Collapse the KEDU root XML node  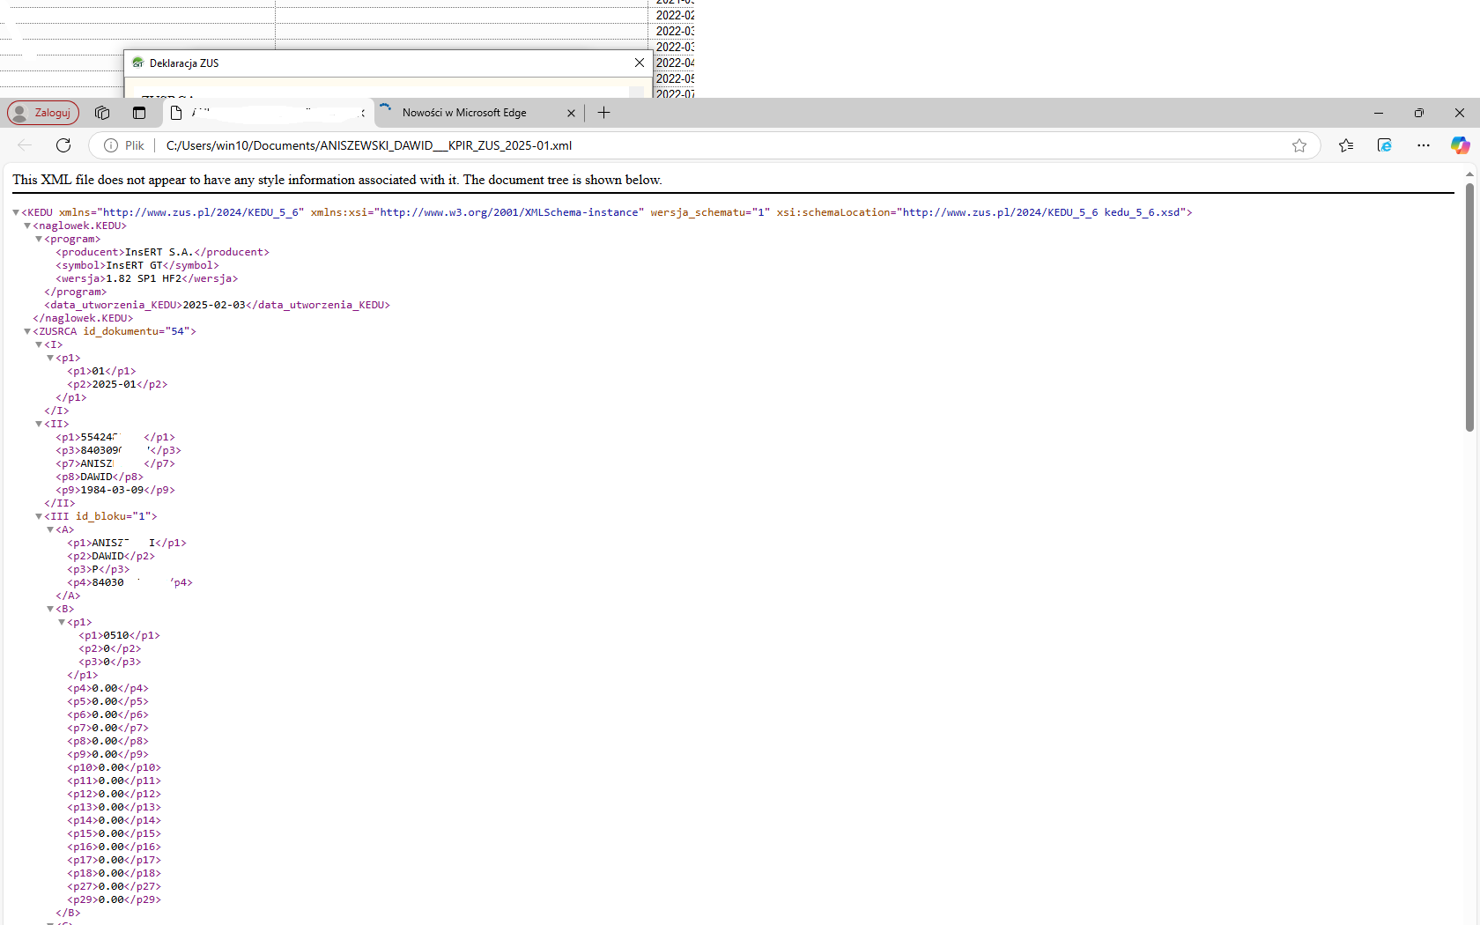16,212
